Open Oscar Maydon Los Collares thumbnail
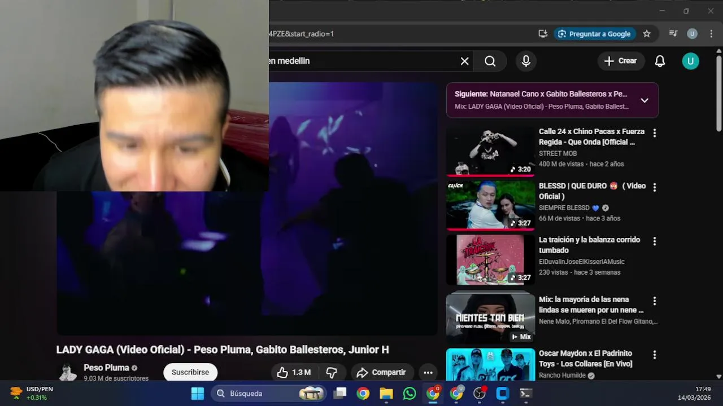723x406 pixels. click(490, 364)
